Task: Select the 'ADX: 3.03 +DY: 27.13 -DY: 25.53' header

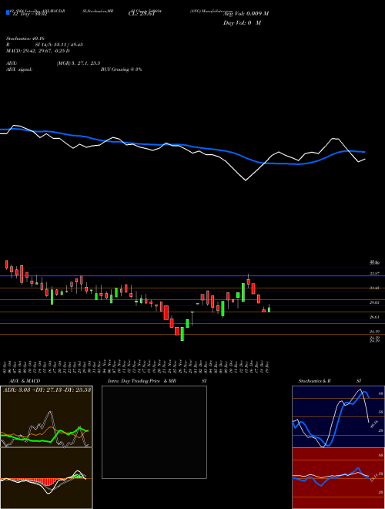Action: [x=47, y=389]
